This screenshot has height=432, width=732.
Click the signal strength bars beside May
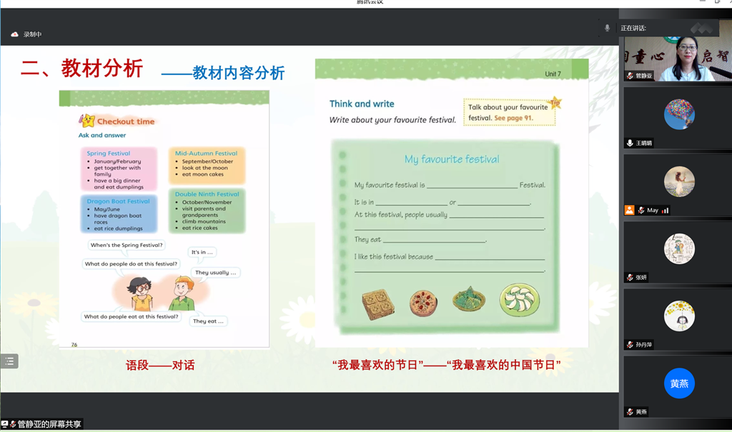coord(666,211)
